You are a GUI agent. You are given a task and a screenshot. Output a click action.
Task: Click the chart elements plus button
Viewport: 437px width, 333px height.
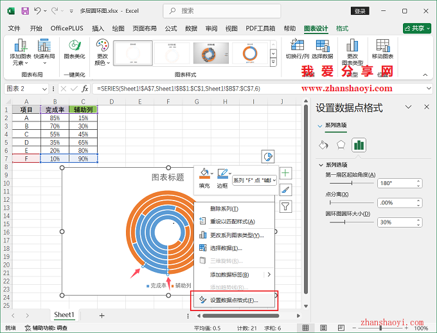(x=286, y=173)
